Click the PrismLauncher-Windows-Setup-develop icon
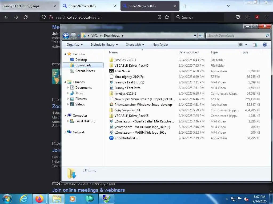273x204 pixels. (x=111, y=105)
